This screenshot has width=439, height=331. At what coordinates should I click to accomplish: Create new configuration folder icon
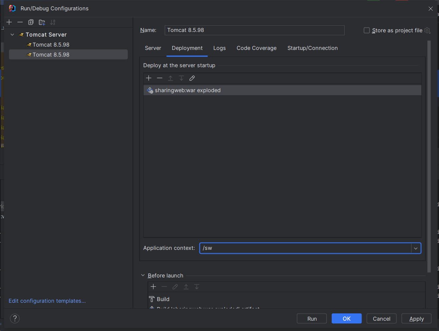[42, 22]
